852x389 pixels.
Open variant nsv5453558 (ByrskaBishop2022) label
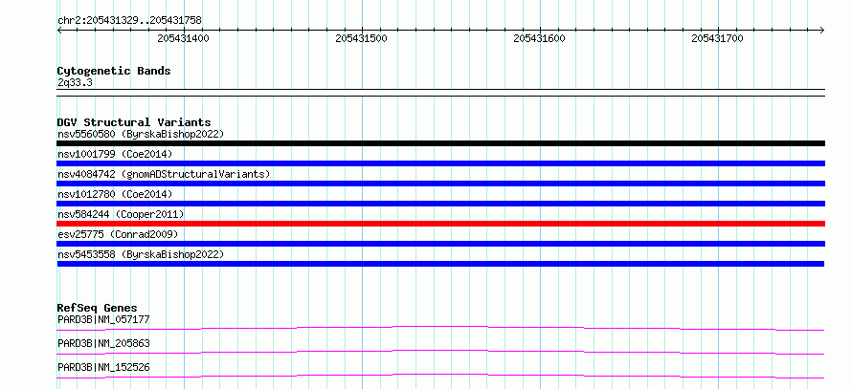(x=141, y=254)
